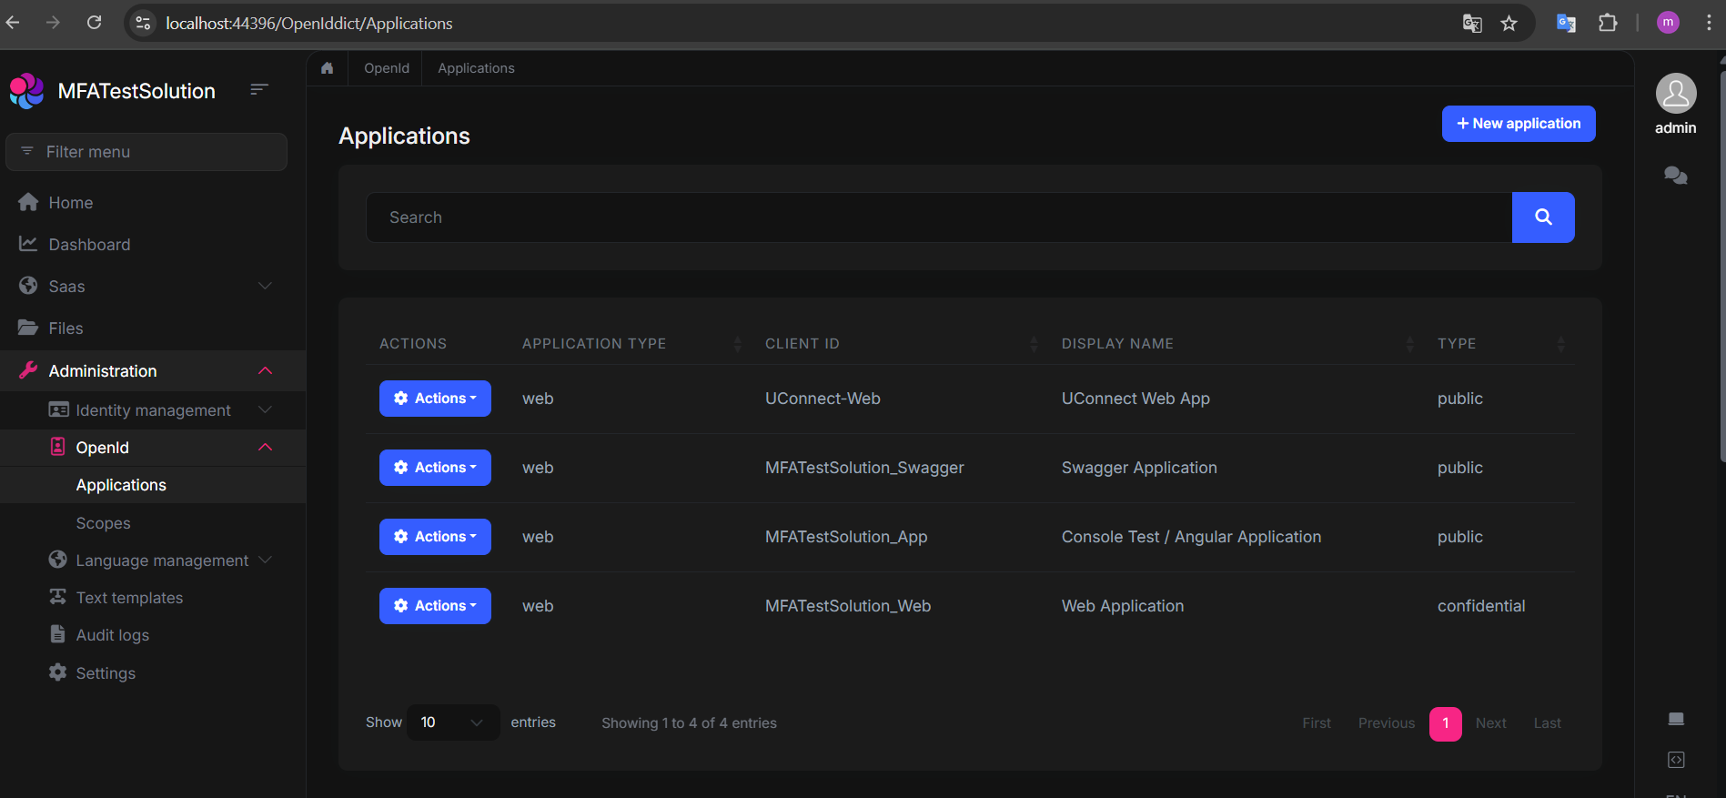Open Scopes in the sidebar
This screenshot has height=798, width=1726.
[x=103, y=523]
